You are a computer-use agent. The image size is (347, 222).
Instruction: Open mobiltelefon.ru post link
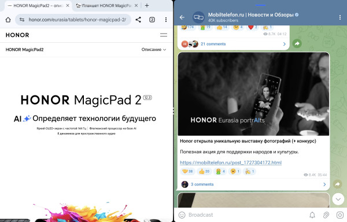[231, 162]
